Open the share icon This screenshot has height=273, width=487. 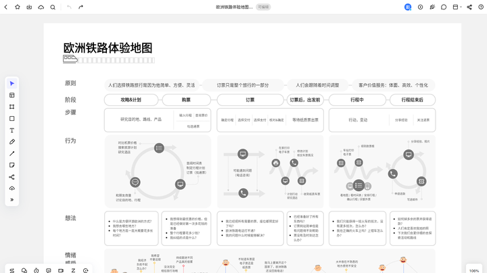tap(469, 7)
